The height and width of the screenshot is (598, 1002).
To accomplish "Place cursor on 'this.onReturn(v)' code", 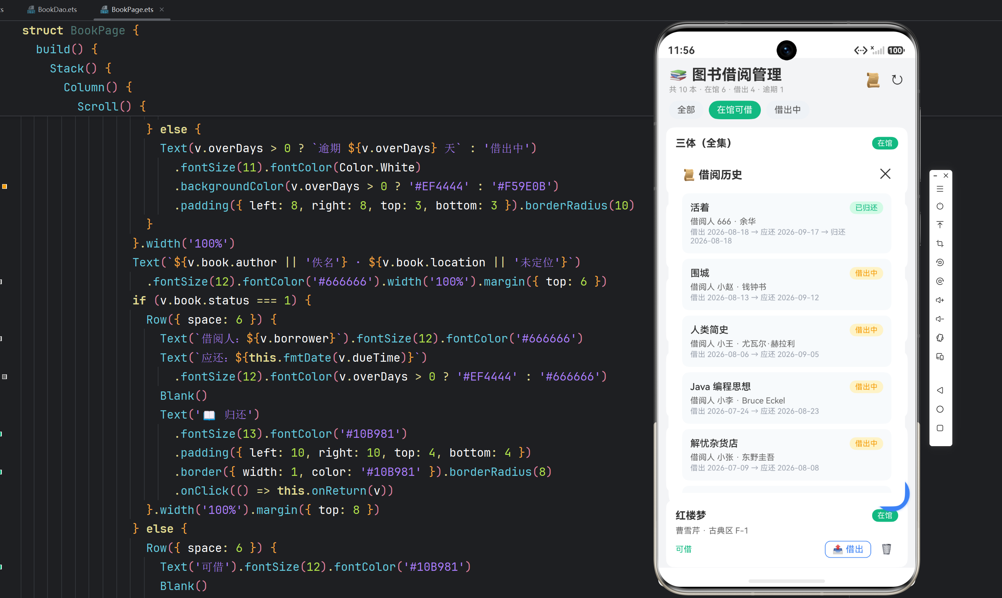I will point(331,491).
